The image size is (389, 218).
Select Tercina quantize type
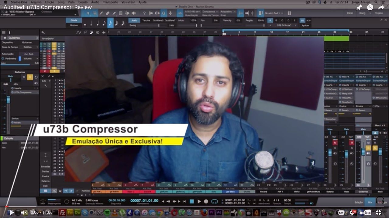click(x=146, y=20)
